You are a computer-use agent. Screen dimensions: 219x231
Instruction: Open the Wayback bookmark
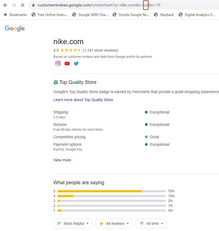click(164, 15)
